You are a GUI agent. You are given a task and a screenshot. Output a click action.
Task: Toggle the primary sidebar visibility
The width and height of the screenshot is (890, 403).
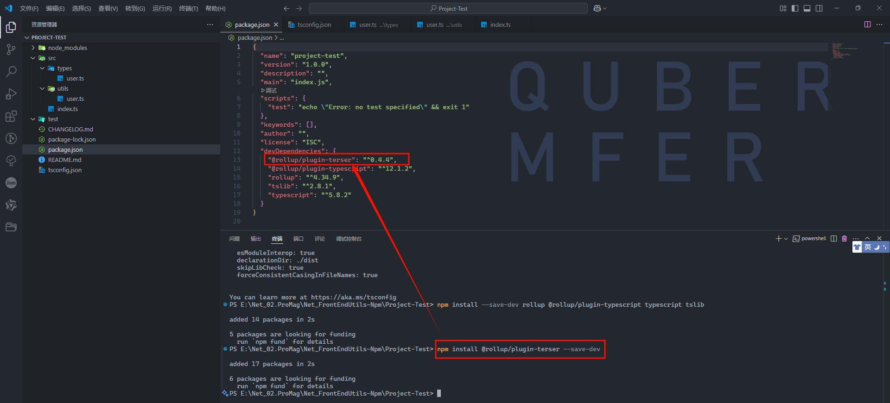click(795, 8)
